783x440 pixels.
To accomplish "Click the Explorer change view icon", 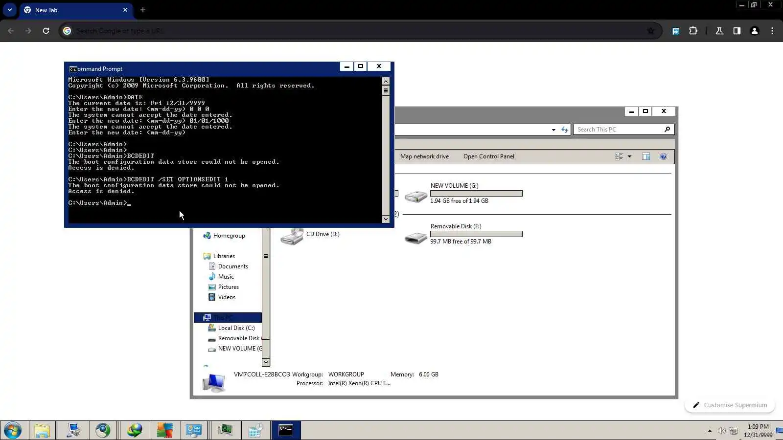I will 619,156.
